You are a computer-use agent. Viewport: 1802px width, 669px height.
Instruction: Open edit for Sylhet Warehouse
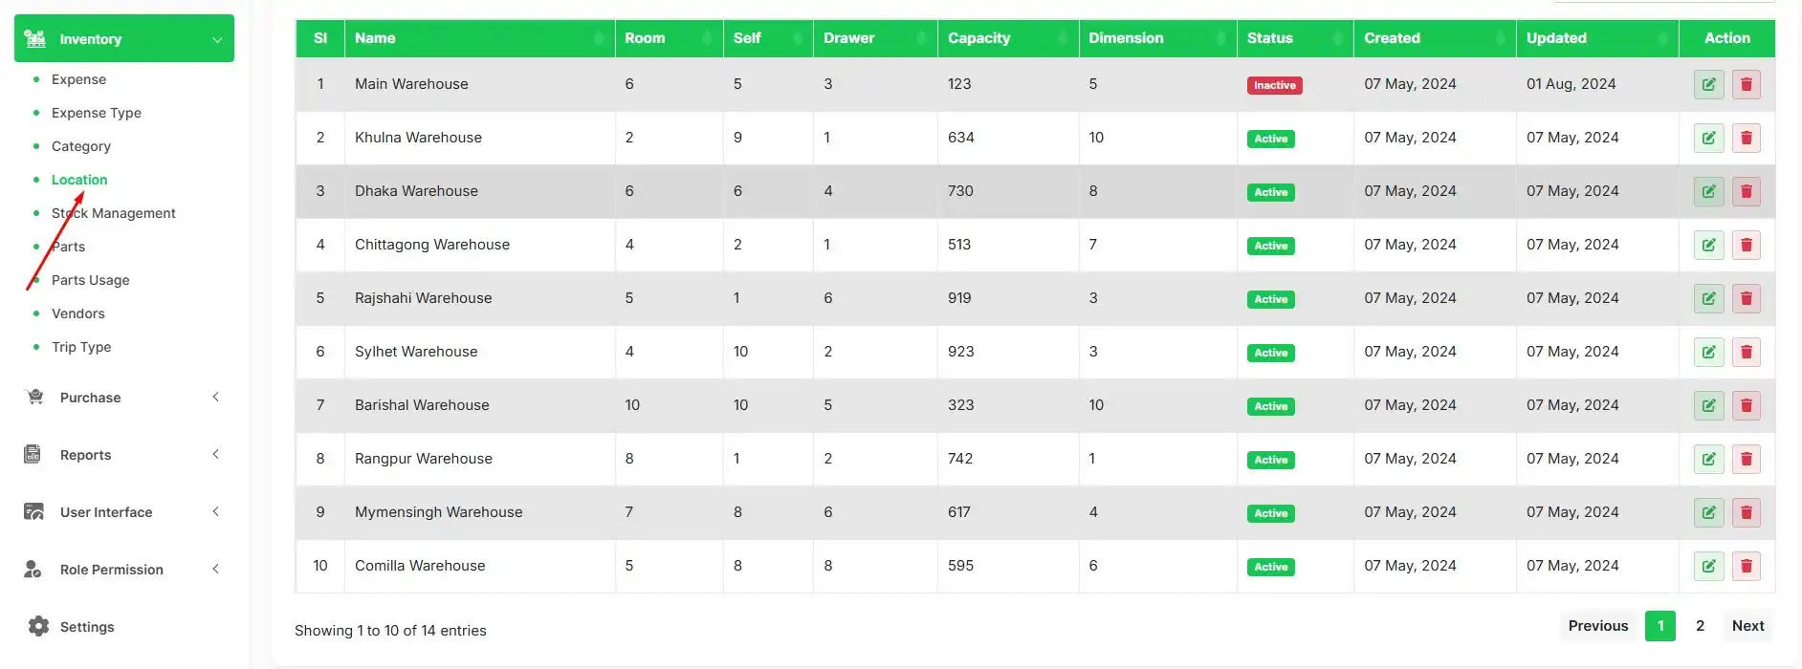1708,352
